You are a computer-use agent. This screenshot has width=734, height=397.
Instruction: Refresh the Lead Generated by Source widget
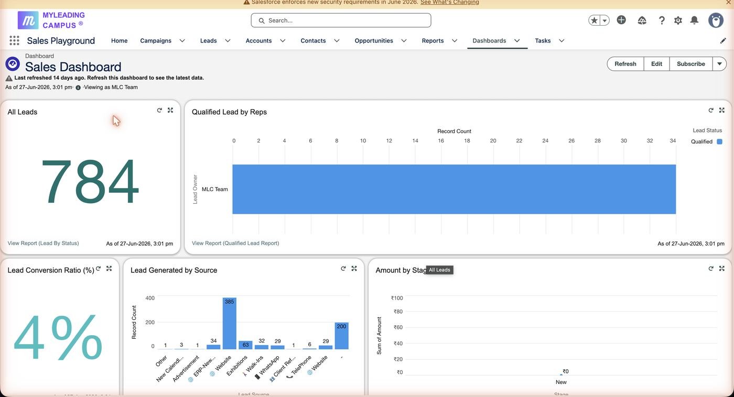[343, 268]
